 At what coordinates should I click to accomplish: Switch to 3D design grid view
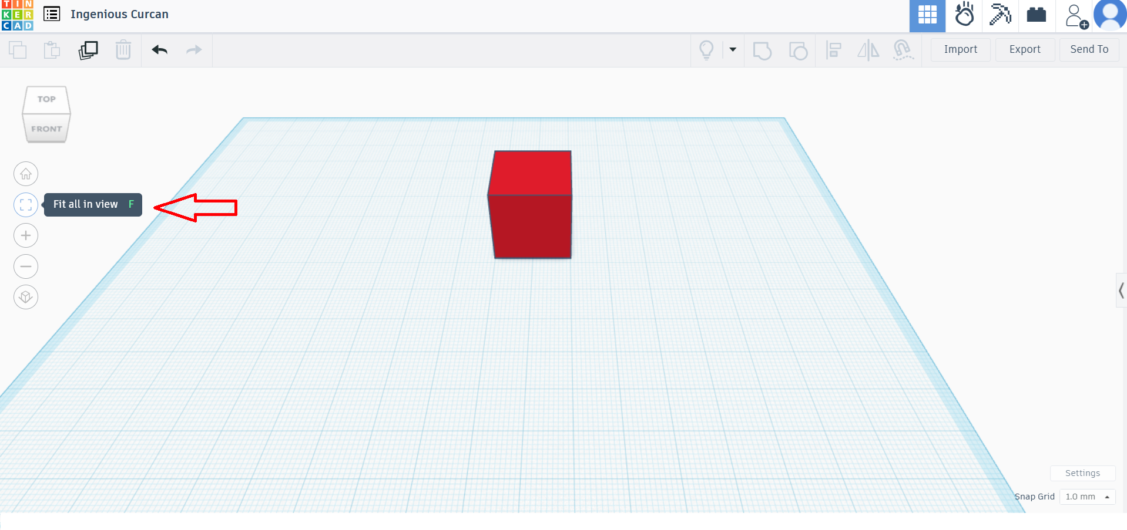pos(927,15)
